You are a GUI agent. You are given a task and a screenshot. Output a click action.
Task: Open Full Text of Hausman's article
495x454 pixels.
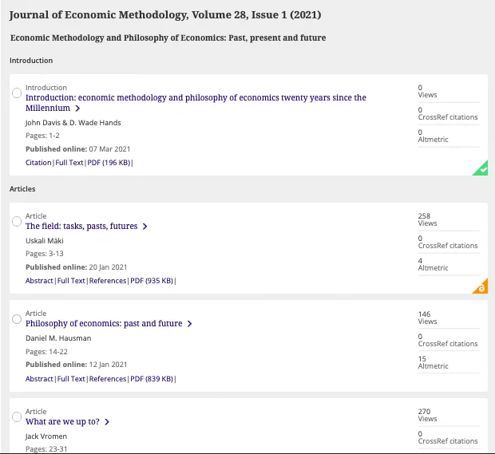(x=71, y=378)
